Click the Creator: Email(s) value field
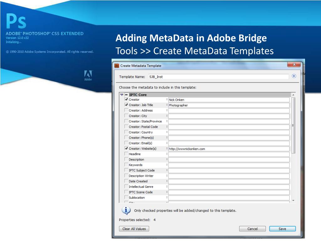This screenshot has height=241, width=321. pos(229,143)
